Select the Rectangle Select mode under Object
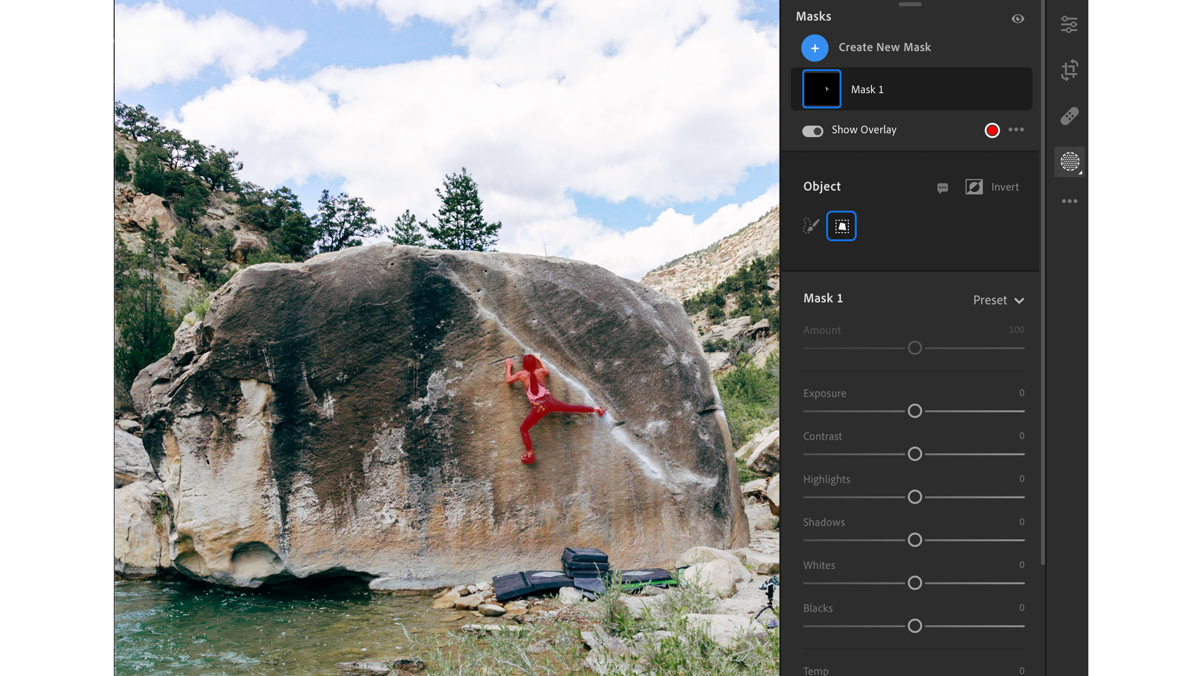 [841, 226]
